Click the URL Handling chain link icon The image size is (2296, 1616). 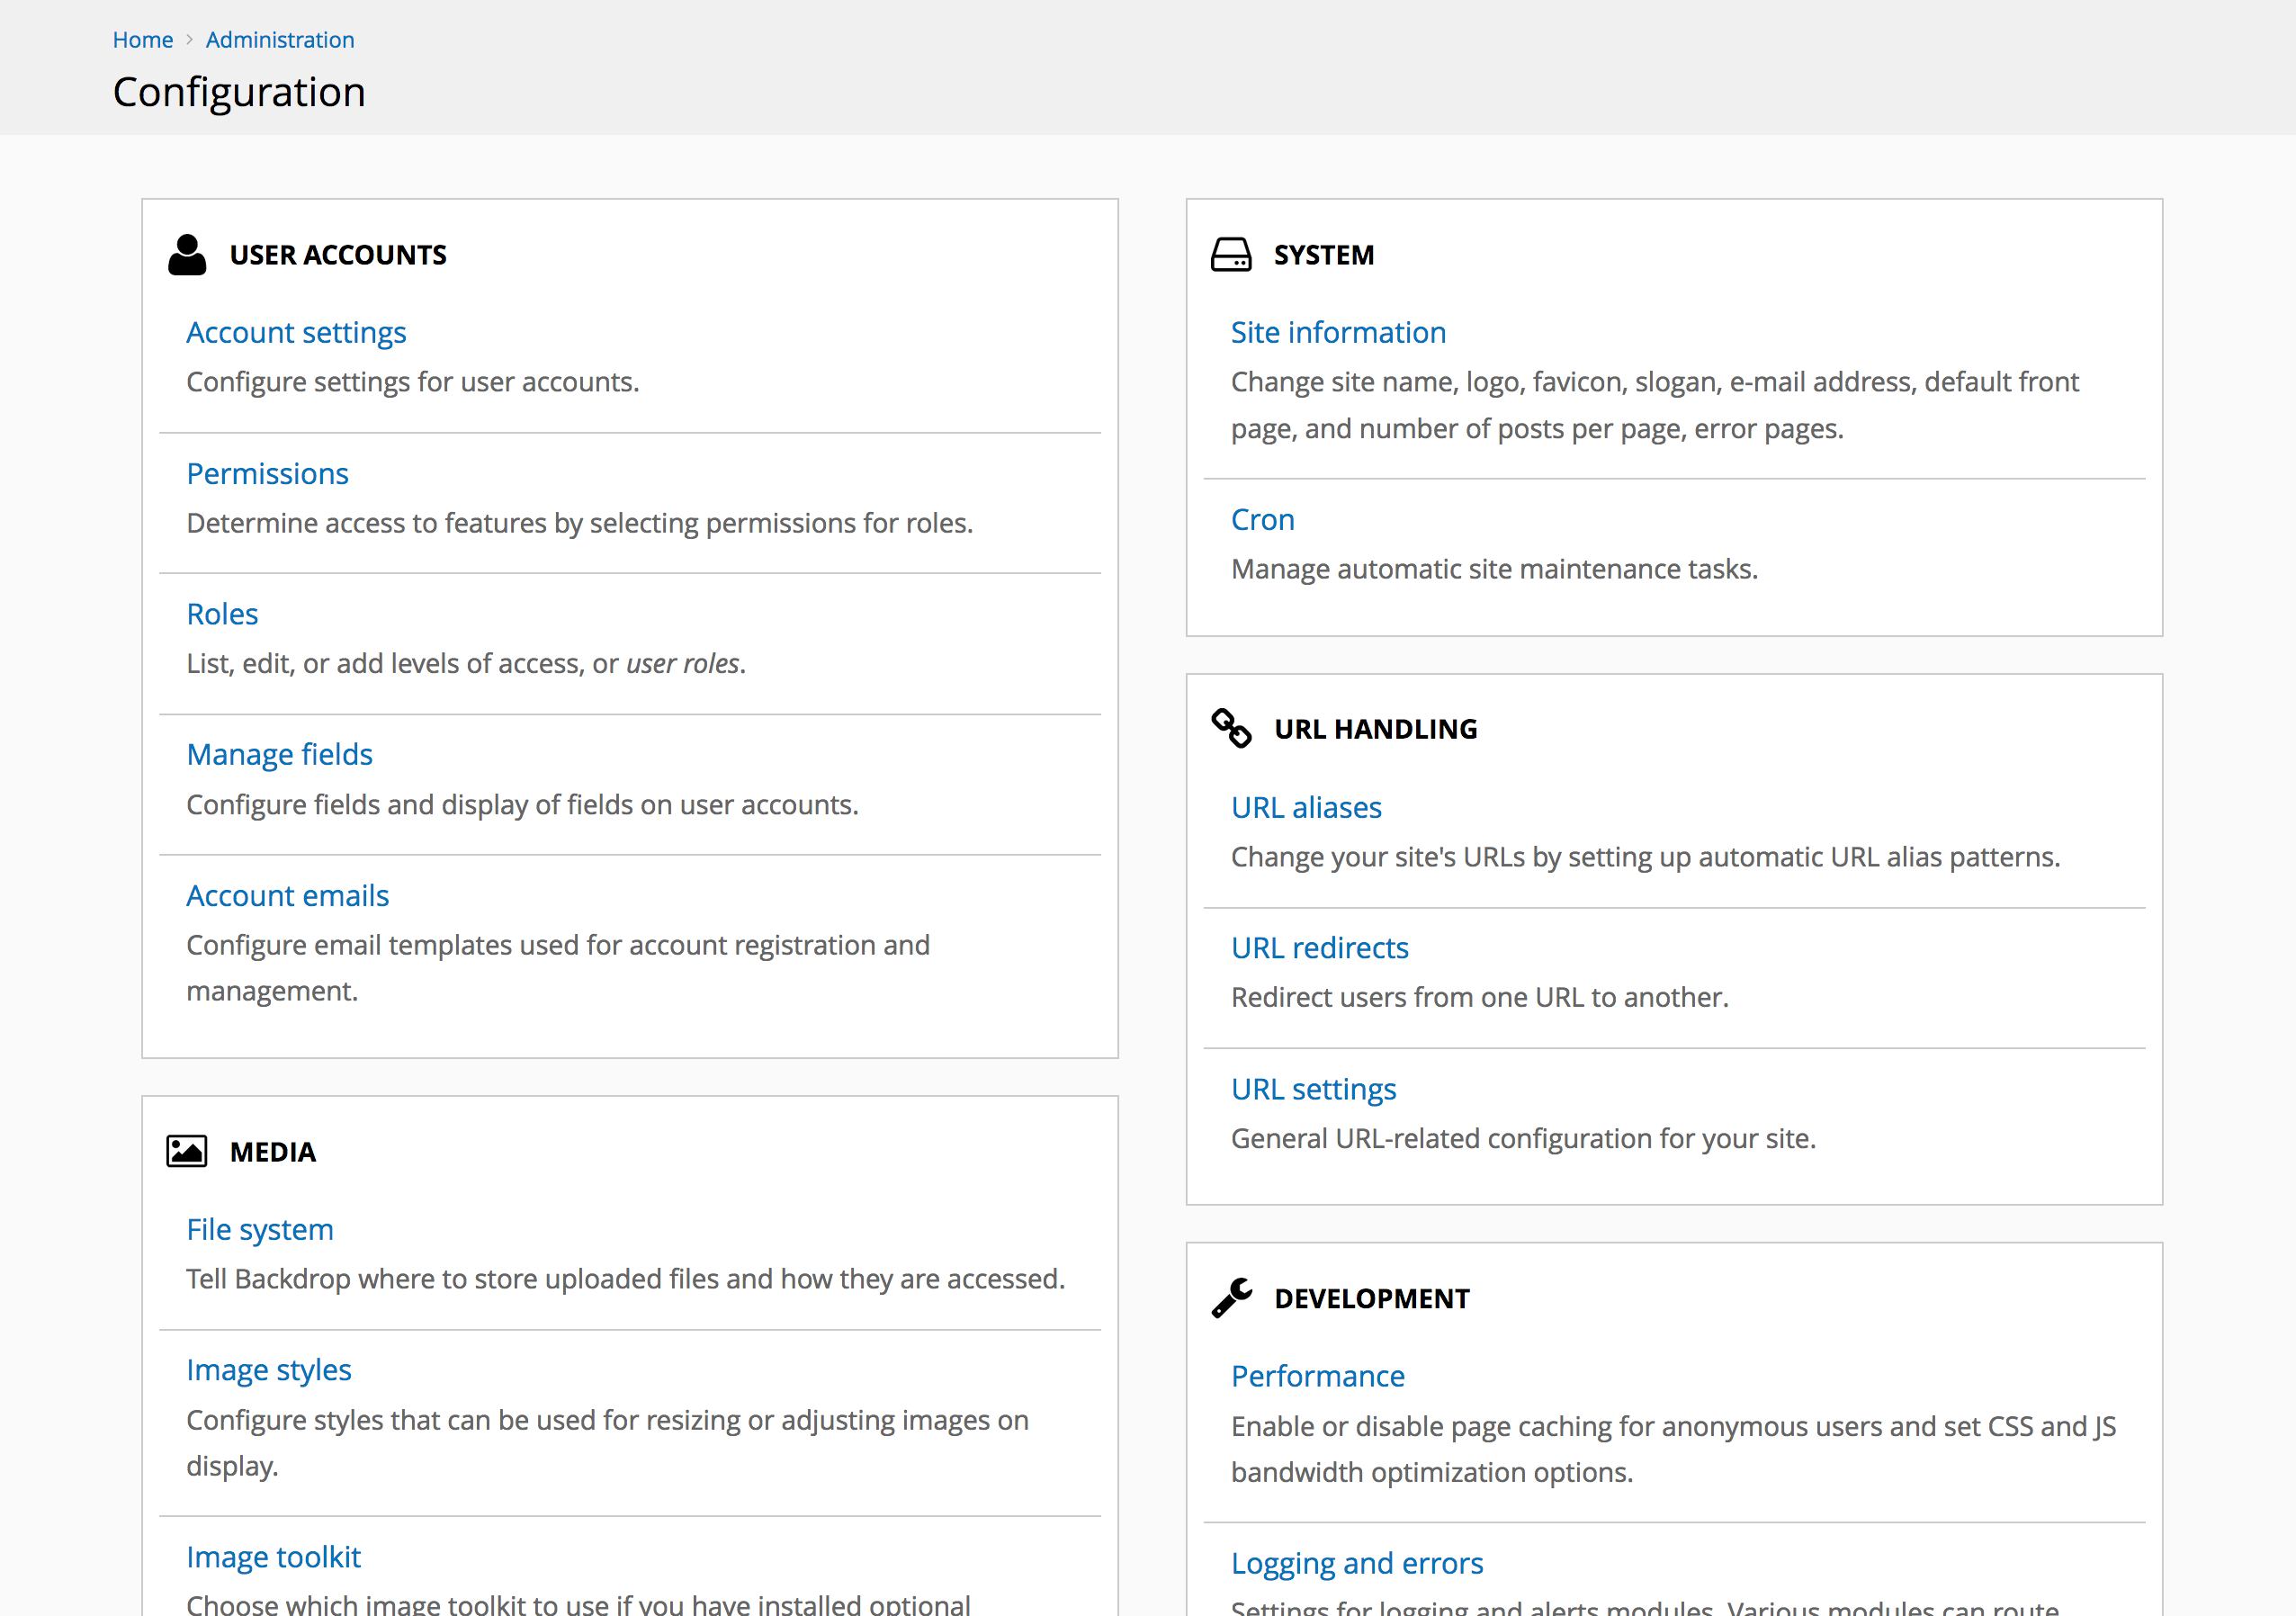(x=1231, y=728)
